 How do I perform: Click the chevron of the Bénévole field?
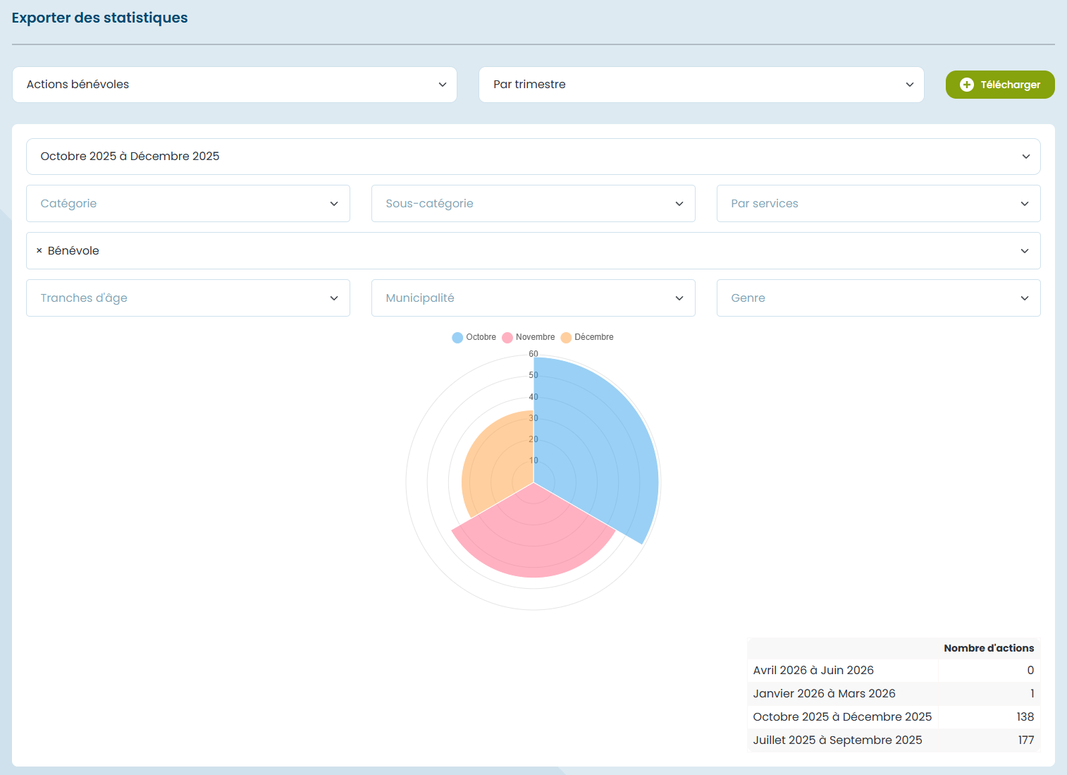[x=1025, y=251]
